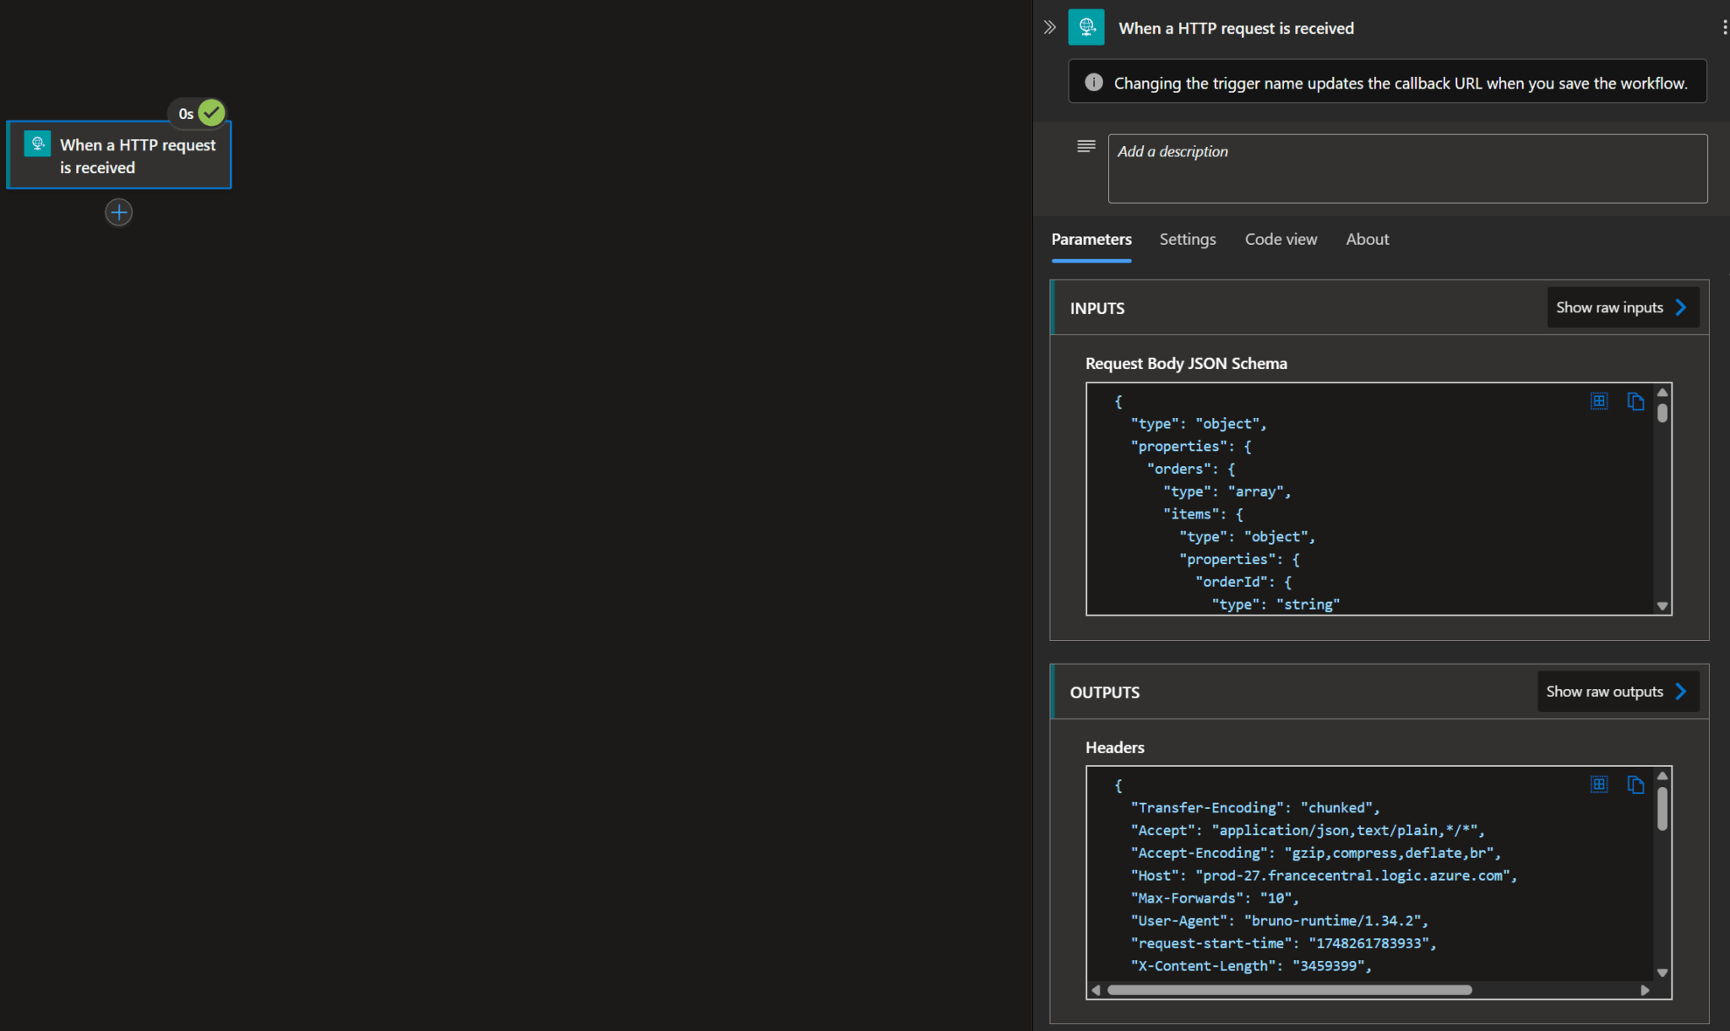Click the description icon beside the description field

1085,146
